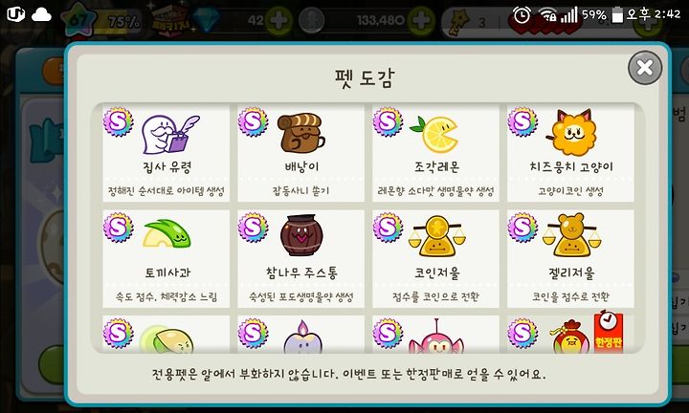
Task: Choose the 코인저울 coin scale pet
Action: (436, 236)
